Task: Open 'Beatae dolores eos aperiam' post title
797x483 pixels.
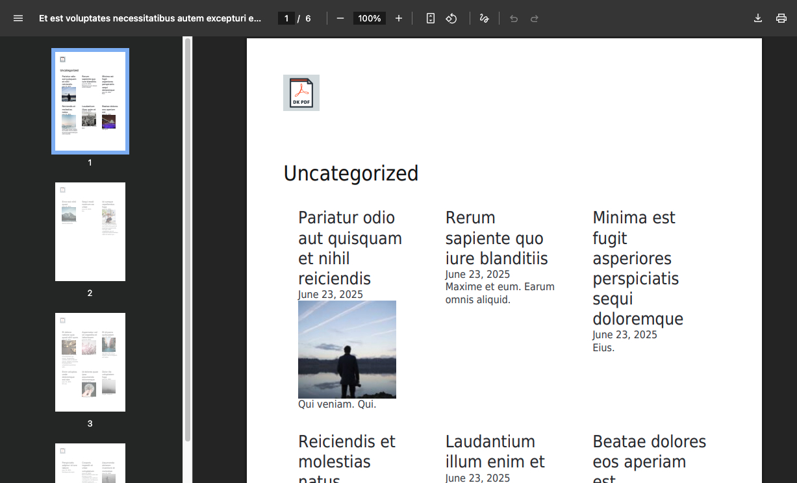Action: click(649, 458)
